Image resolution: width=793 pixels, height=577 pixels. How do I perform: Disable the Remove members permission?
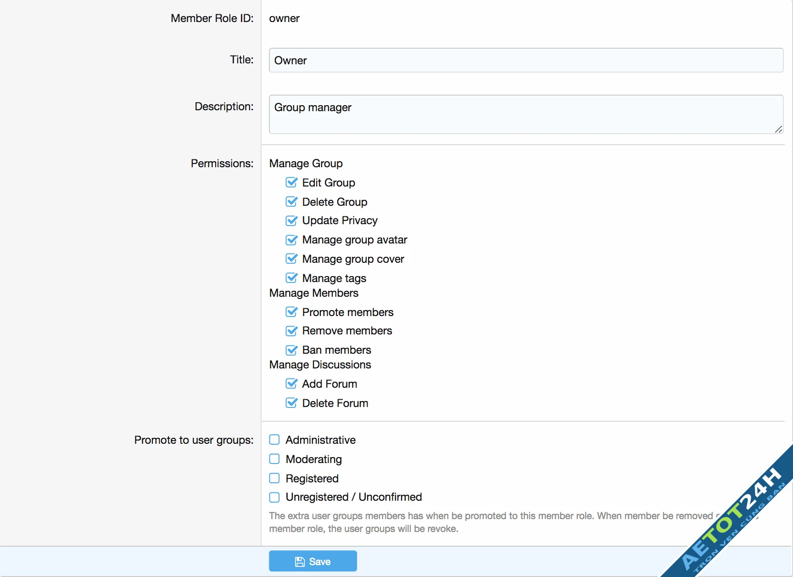click(x=292, y=331)
